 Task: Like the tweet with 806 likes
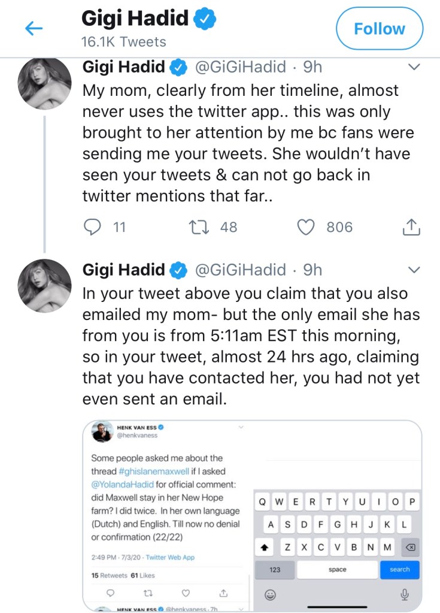coord(307,227)
